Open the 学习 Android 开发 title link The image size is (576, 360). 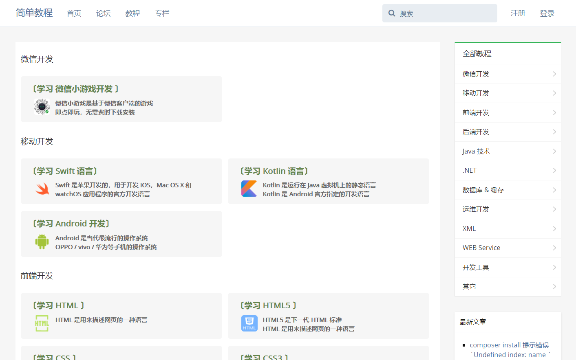(x=71, y=224)
